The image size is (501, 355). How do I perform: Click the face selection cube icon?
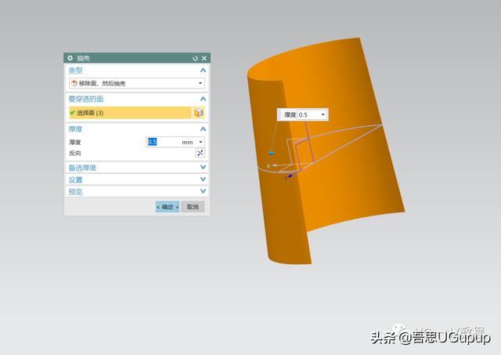(x=199, y=113)
